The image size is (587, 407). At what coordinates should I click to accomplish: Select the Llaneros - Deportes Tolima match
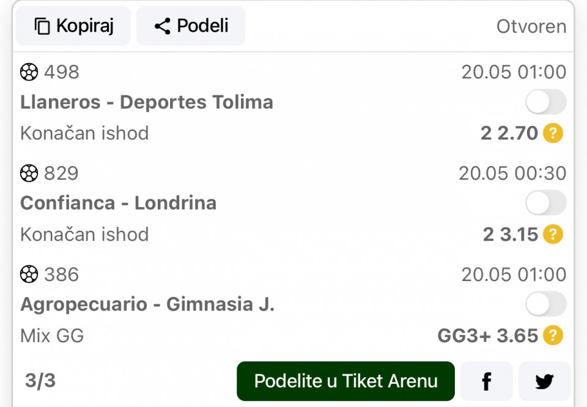tap(147, 102)
